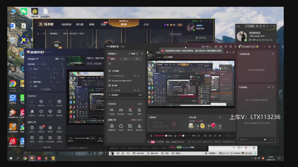Viewport: 298px width, 167px height.
Task: Select 横屏 orientation in rear 直播伴侣 window
Action: coord(57,59)
